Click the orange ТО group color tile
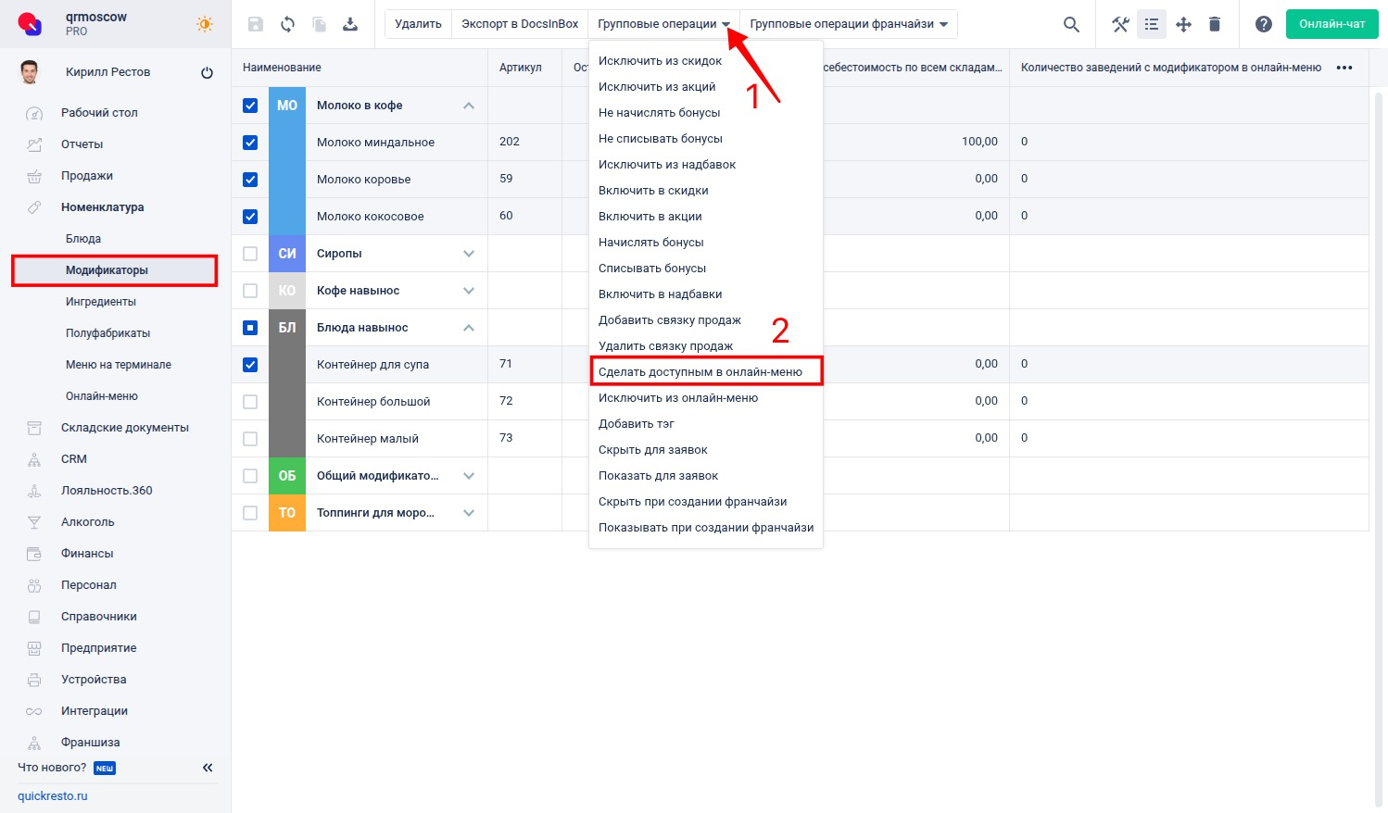Viewport: 1388px width, 813px height. click(x=287, y=513)
